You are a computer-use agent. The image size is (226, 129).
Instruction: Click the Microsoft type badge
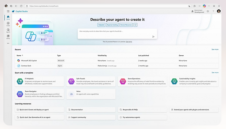click(61, 61)
